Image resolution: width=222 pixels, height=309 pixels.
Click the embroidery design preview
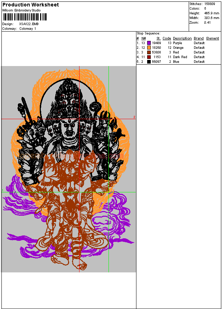coord(69,169)
